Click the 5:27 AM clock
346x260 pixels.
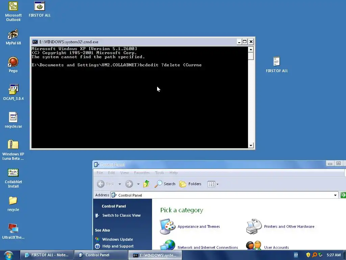click(x=333, y=255)
